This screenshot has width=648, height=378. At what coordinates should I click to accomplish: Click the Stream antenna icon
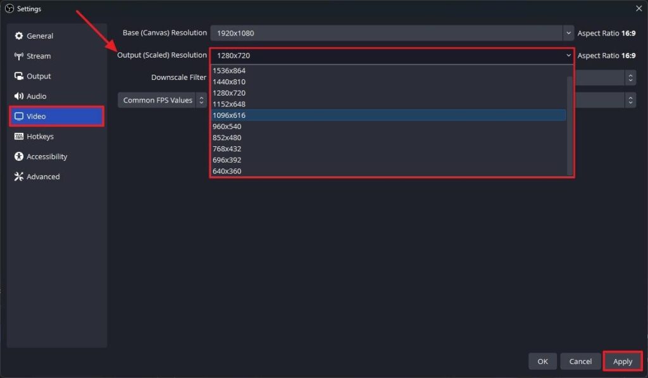pos(19,56)
